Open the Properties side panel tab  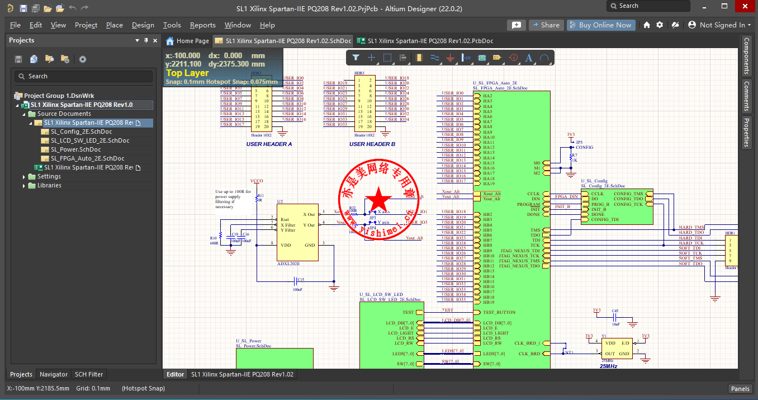click(x=746, y=131)
